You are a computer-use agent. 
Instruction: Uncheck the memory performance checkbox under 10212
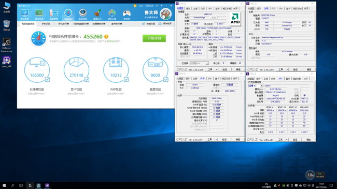126,79
